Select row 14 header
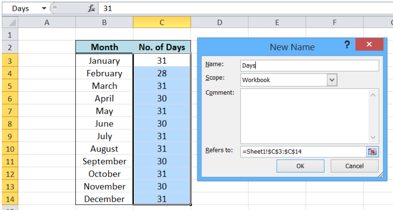This screenshot has height=210, width=393. (x=10, y=199)
